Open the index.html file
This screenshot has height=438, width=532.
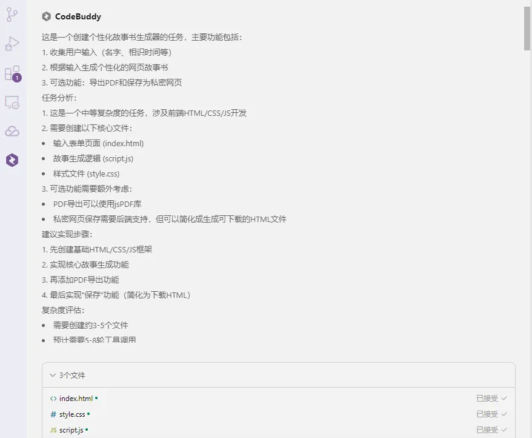tap(76, 398)
